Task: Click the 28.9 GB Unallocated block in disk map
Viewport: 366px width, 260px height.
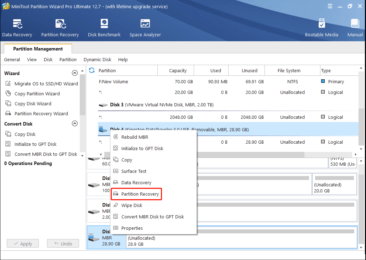Action: coord(241,238)
